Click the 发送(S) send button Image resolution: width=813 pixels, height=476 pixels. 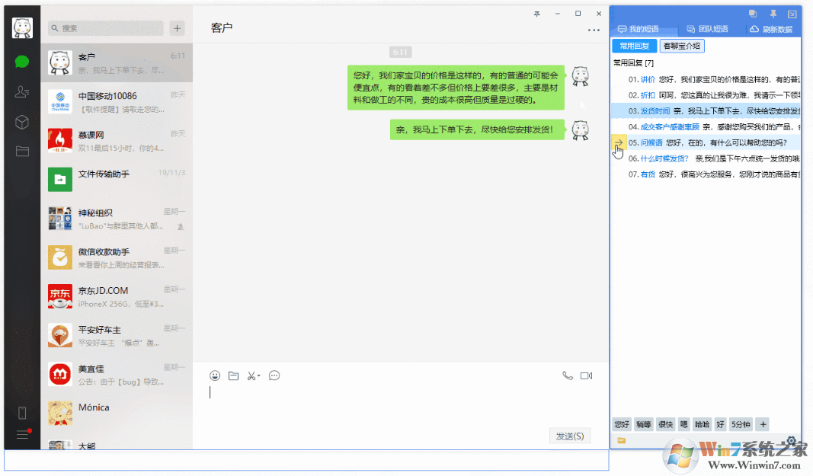click(569, 436)
